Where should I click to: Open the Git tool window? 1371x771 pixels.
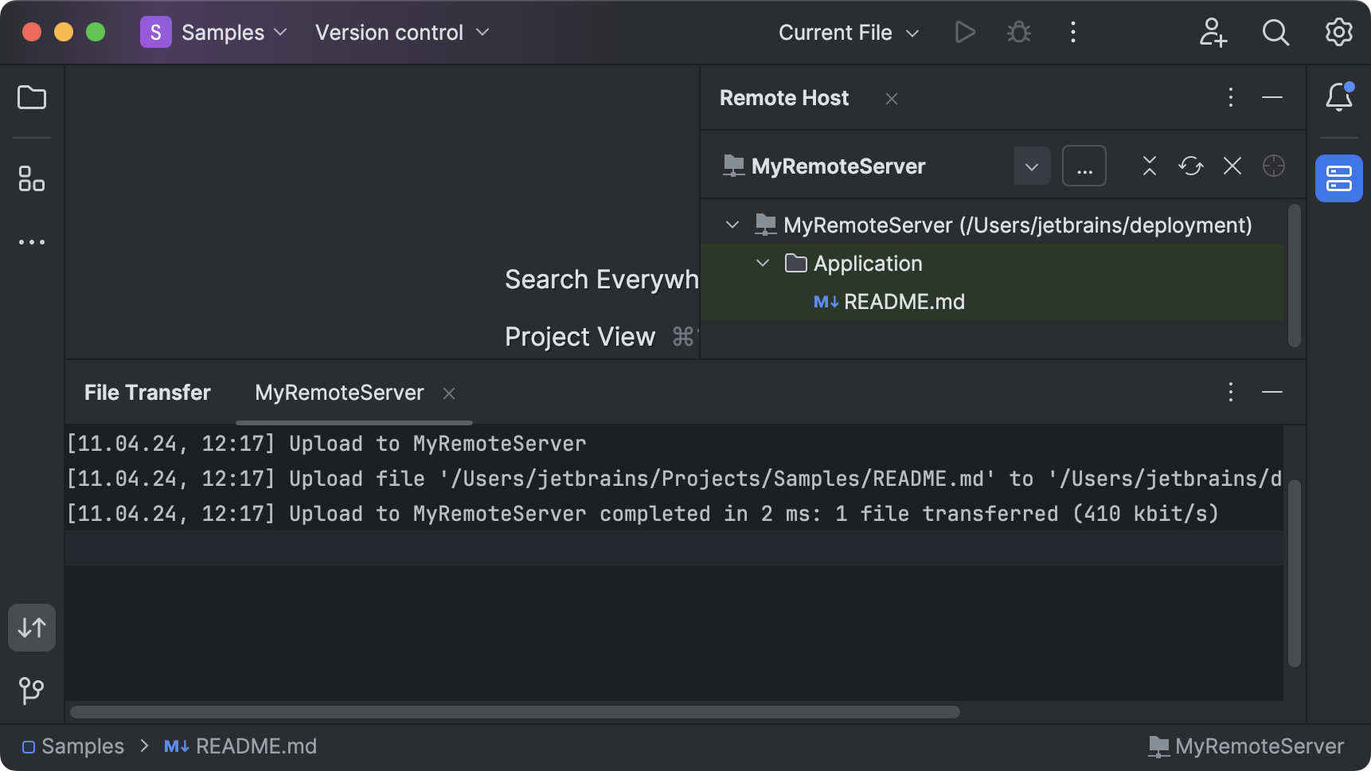31,691
